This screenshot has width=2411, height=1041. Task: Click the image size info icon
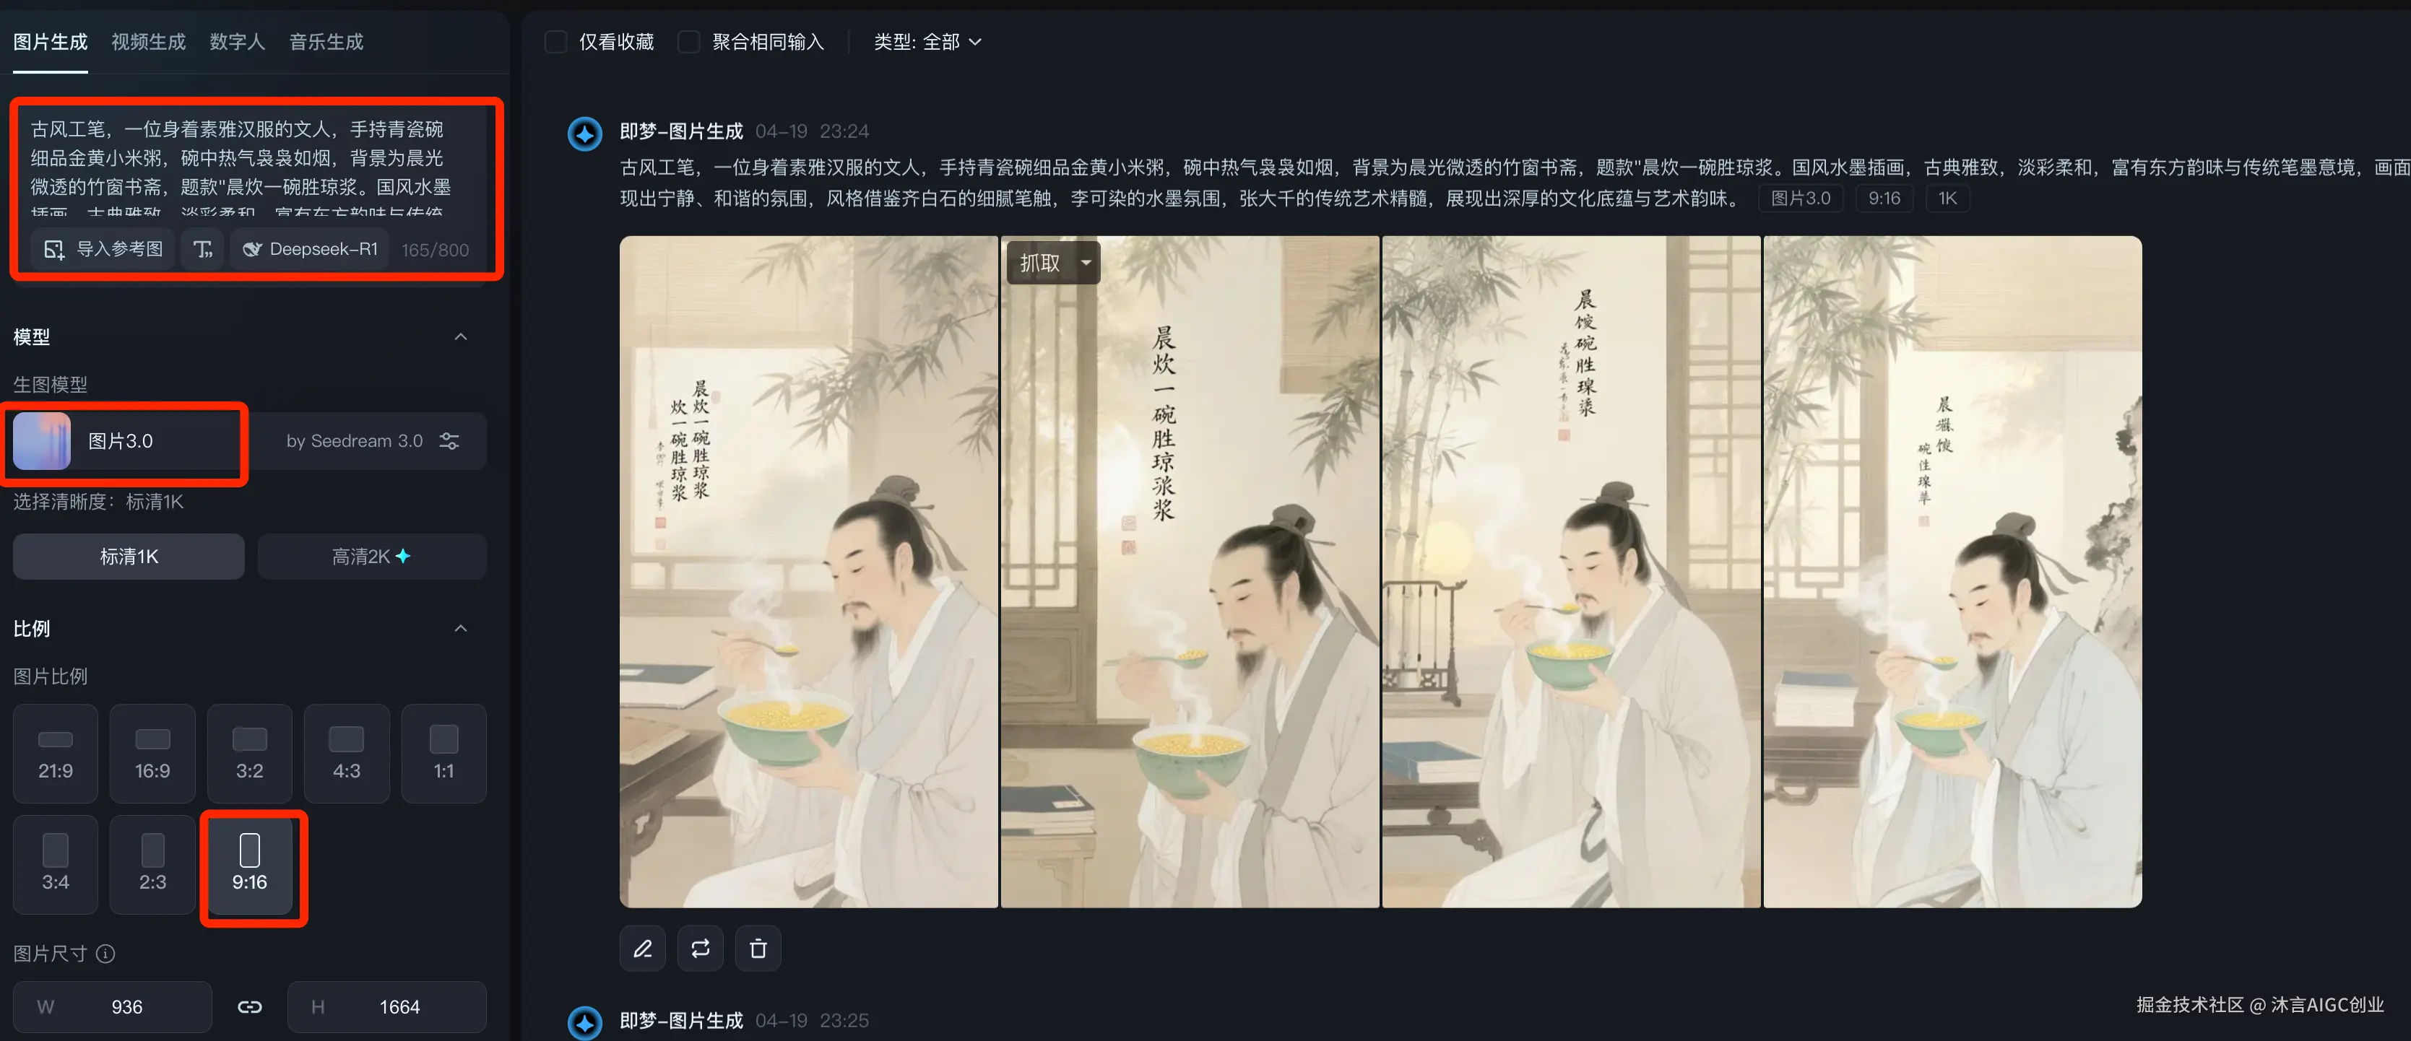(105, 953)
